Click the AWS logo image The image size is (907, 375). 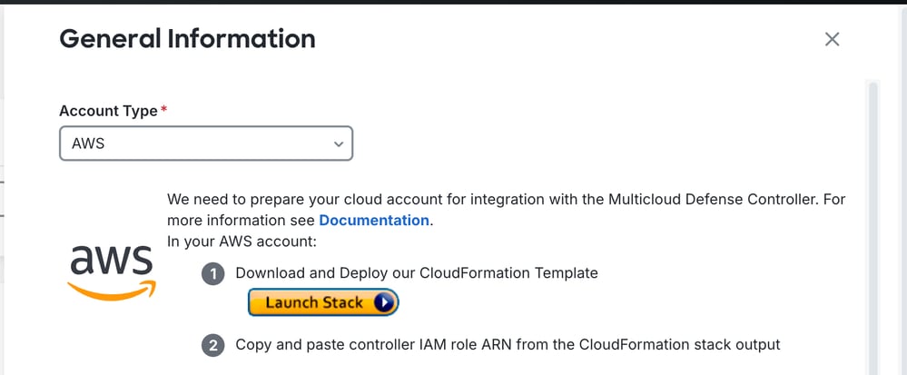[x=111, y=272]
